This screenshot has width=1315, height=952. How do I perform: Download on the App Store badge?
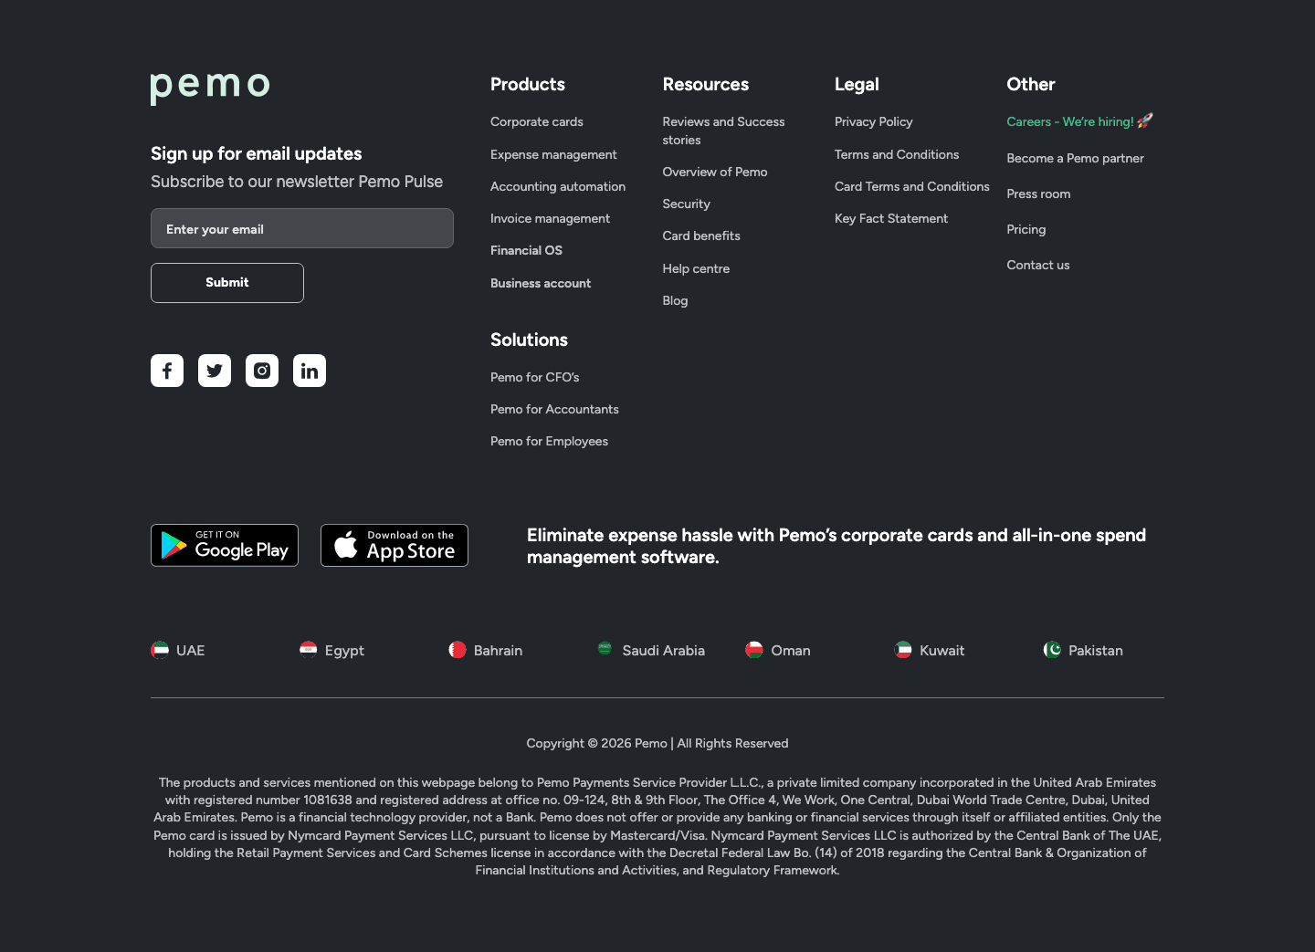(394, 545)
